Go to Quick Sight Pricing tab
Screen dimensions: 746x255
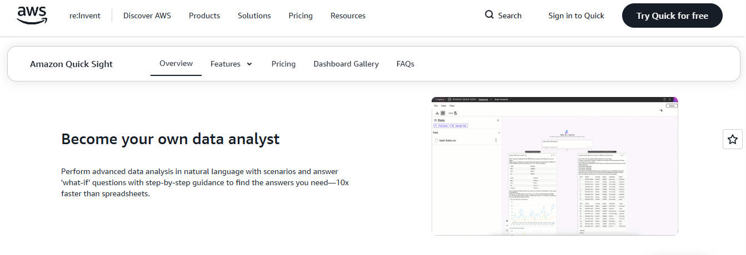tap(283, 64)
